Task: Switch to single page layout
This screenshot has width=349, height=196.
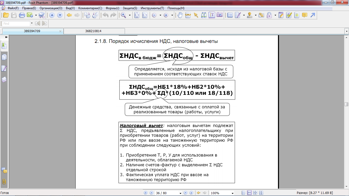Action: (x=243, y=193)
